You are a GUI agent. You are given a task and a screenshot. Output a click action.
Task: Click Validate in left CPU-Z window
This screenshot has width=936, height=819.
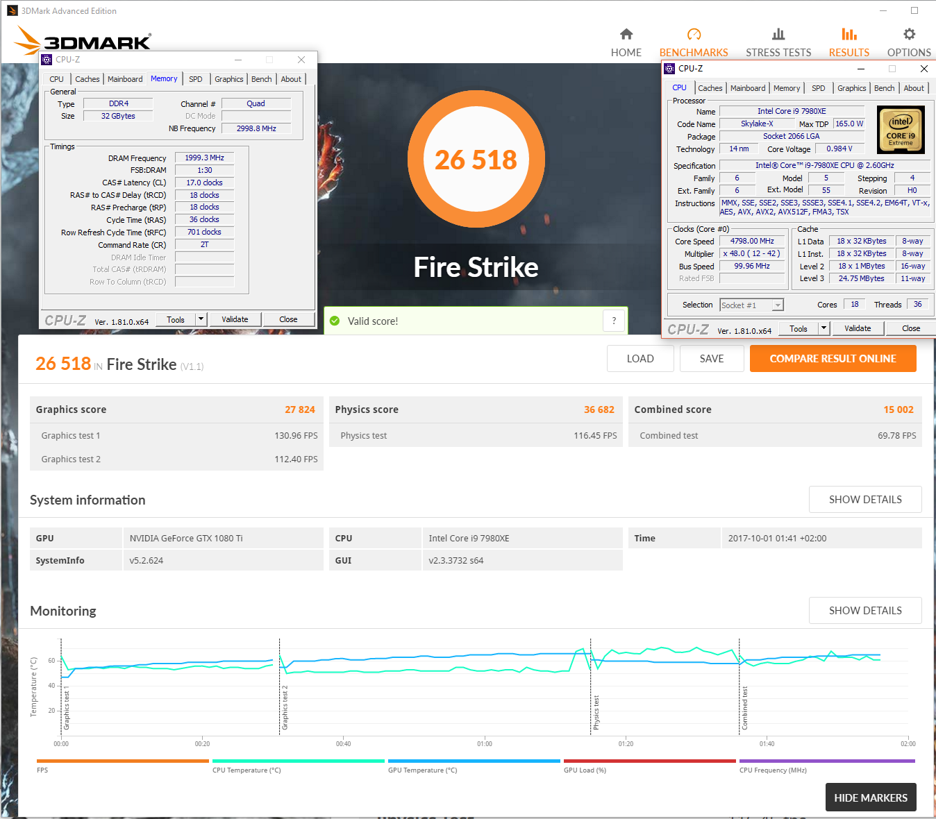(x=235, y=319)
